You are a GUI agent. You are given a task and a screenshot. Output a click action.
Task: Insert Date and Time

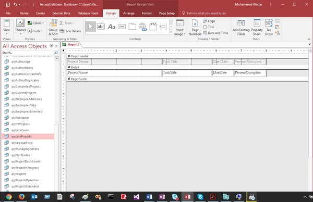215,33
